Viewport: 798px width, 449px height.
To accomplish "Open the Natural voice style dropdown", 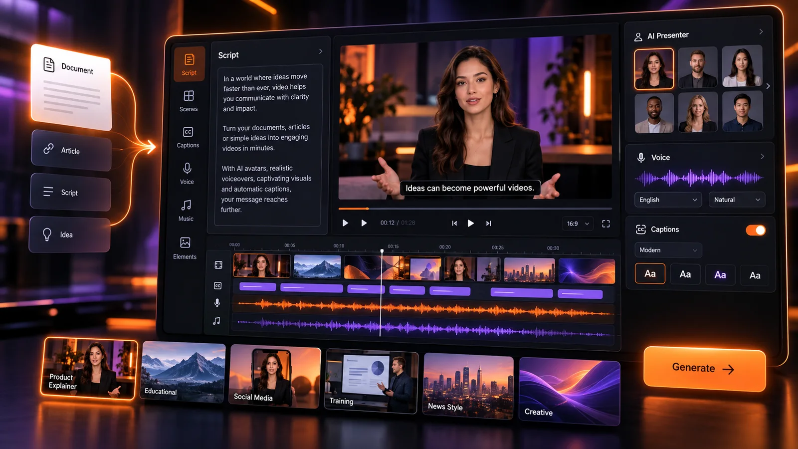I will click(x=737, y=200).
